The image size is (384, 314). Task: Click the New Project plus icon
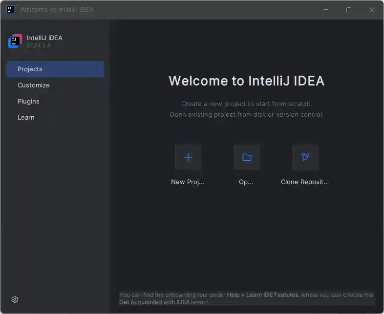(188, 157)
